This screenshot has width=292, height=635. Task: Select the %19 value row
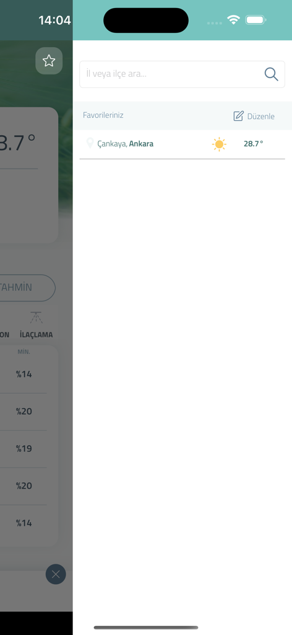tap(24, 449)
